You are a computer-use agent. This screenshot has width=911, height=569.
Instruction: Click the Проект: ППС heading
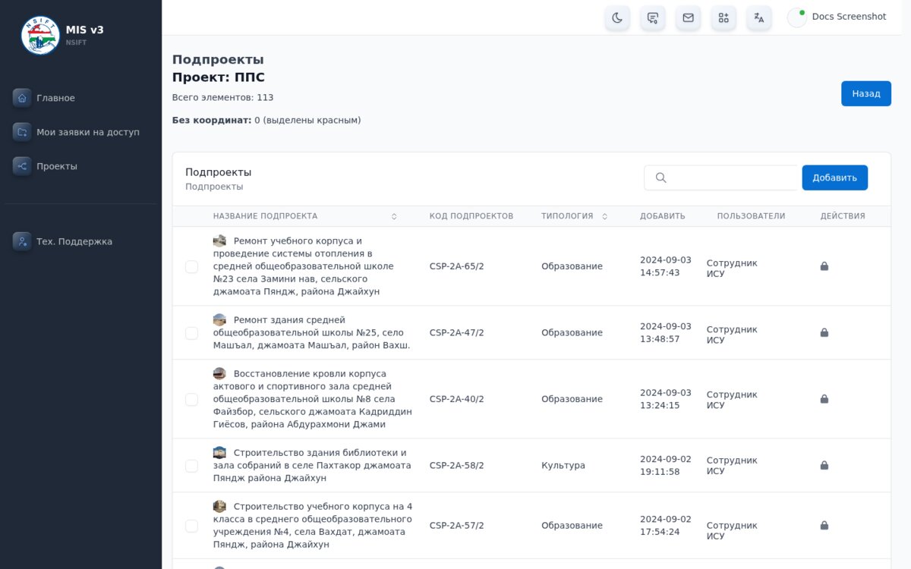click(219, 77)
